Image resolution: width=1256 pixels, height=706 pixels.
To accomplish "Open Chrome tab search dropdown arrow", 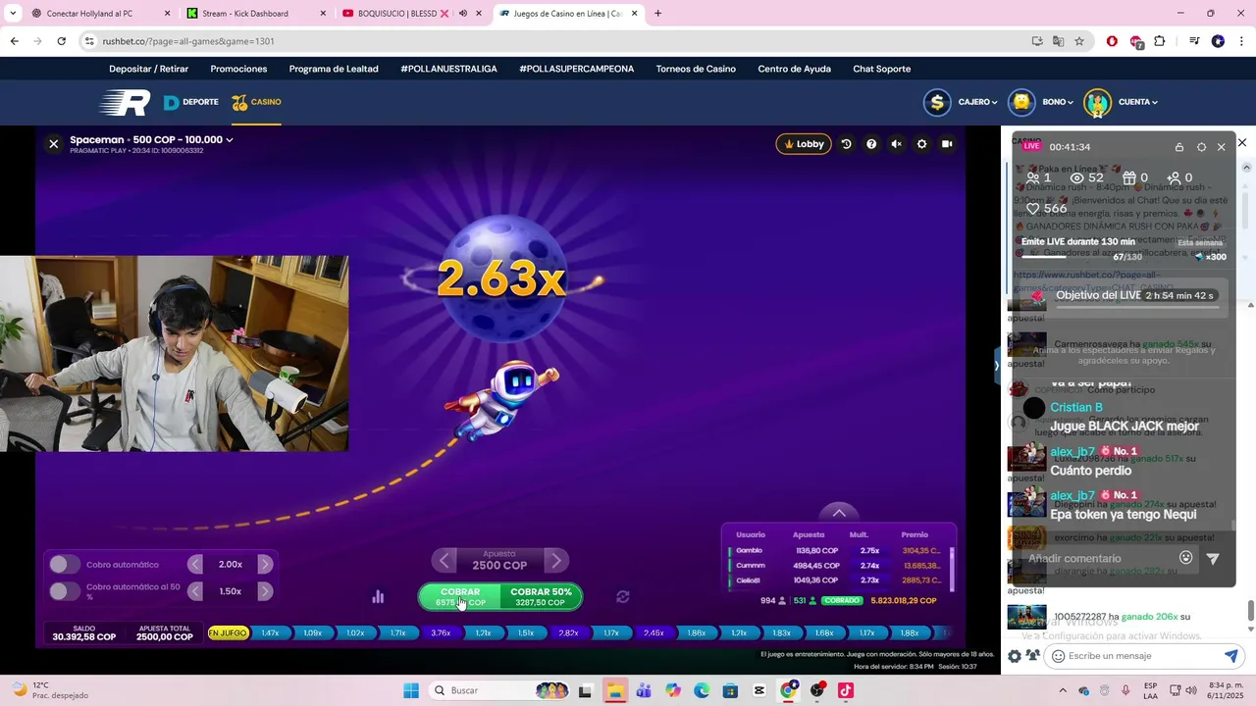I will (13, 14).
